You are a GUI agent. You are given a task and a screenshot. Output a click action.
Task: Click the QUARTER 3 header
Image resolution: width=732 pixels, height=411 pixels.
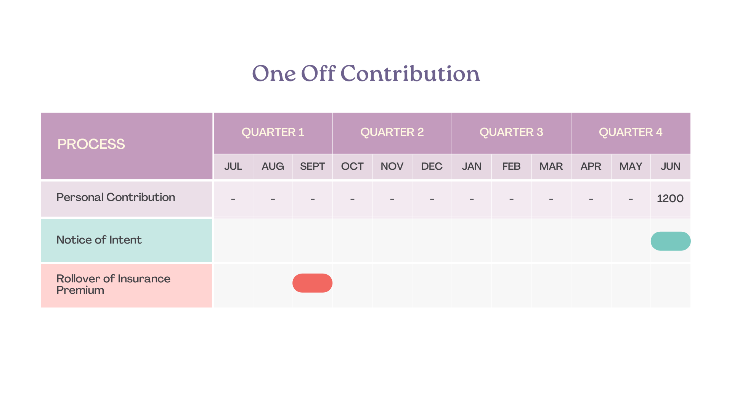512,133
